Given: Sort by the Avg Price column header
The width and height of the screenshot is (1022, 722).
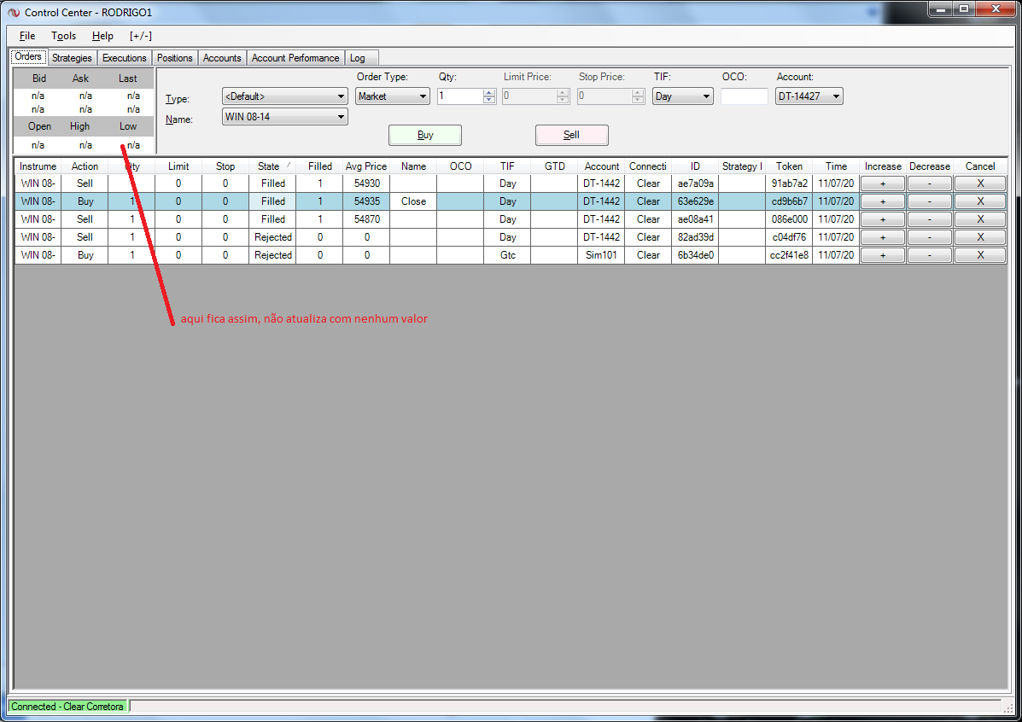Looking at the screenshot, I should click(x=366, y=166).
